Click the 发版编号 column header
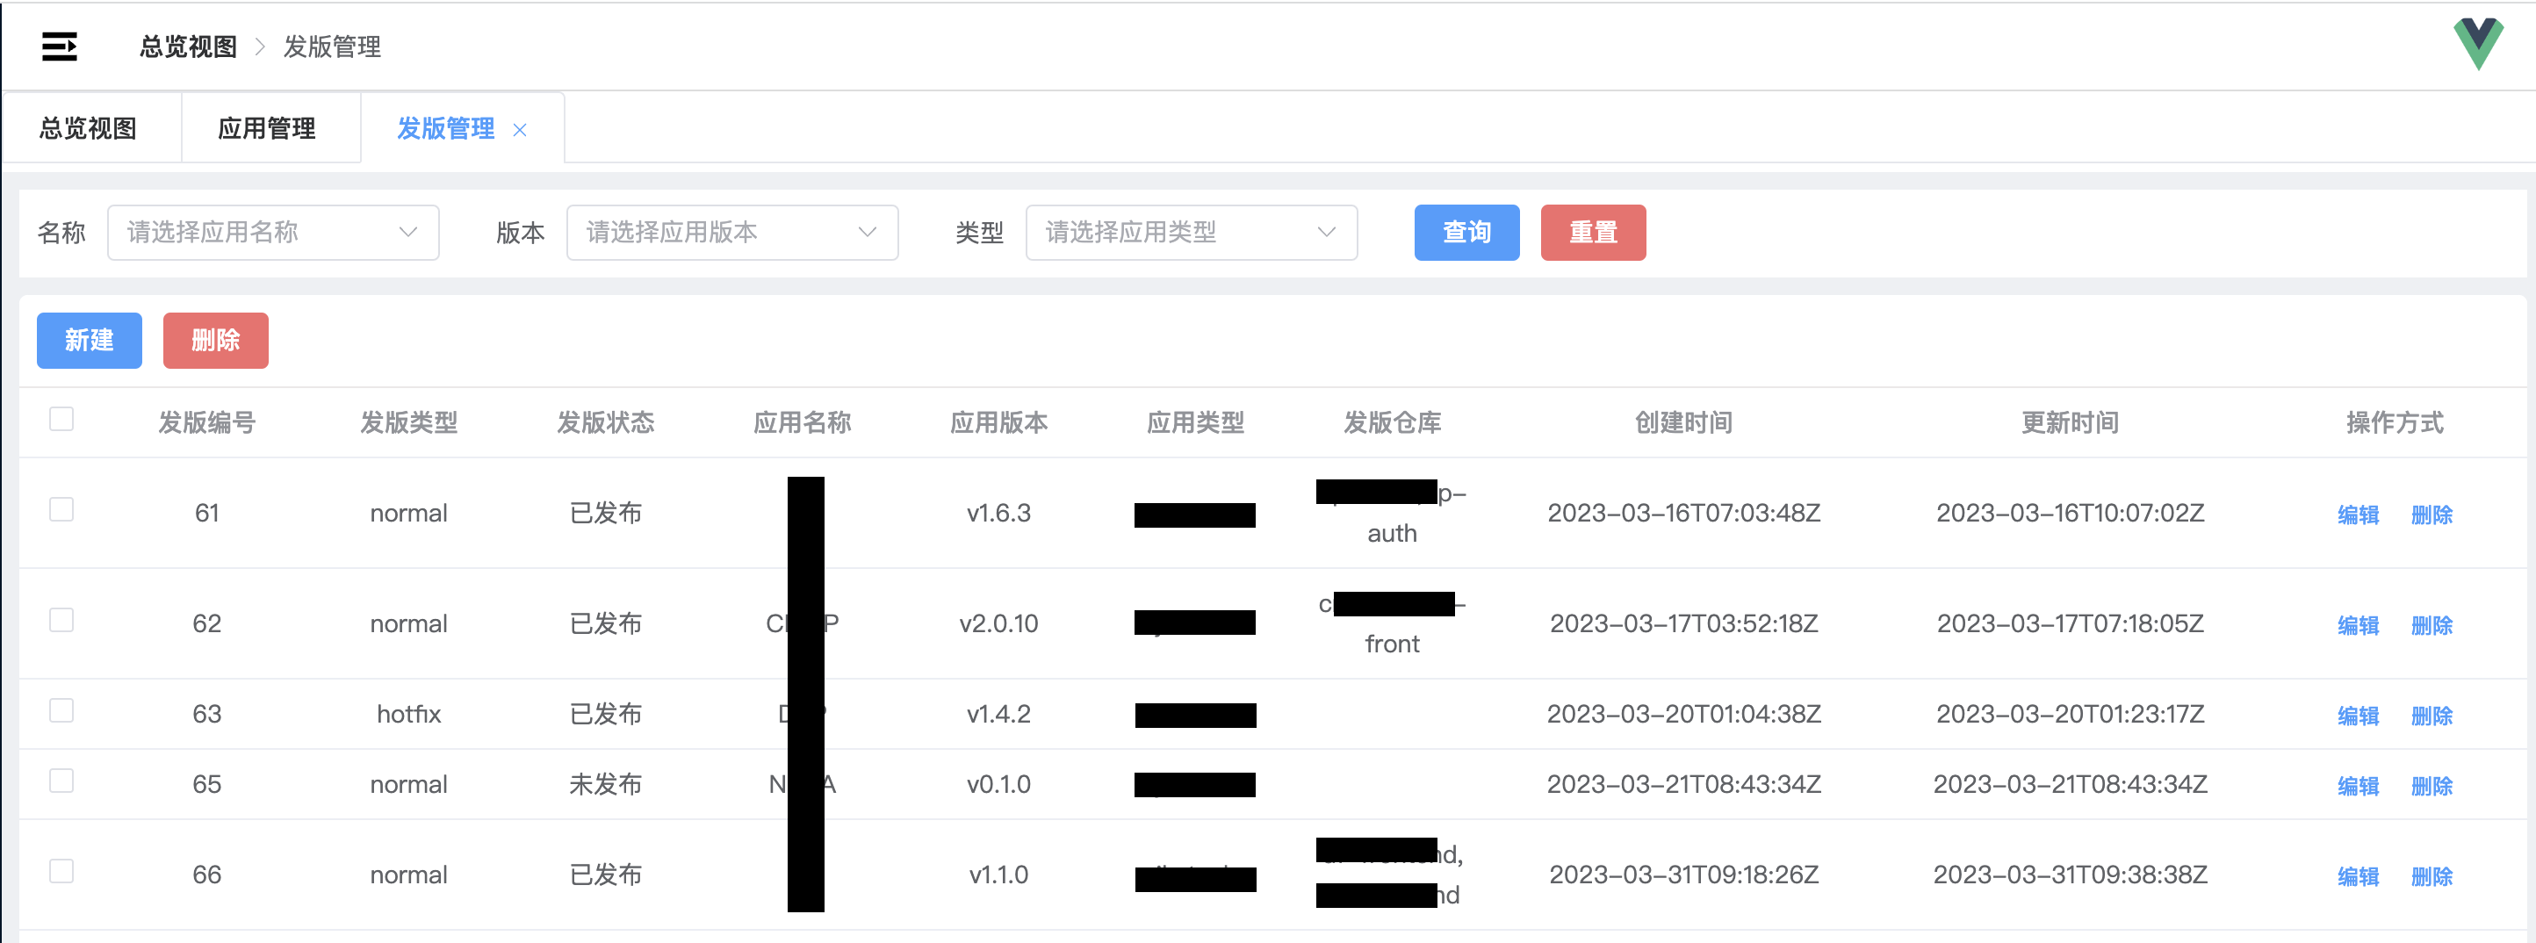Viewport: 2536px width, 943px height. coord(206,422)
